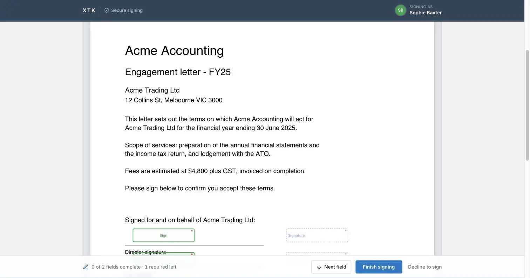Click the 'Engagement letter - FY25' subtitle
The image size is (530, 278).
pyautogui.click(x=178, y=72)
